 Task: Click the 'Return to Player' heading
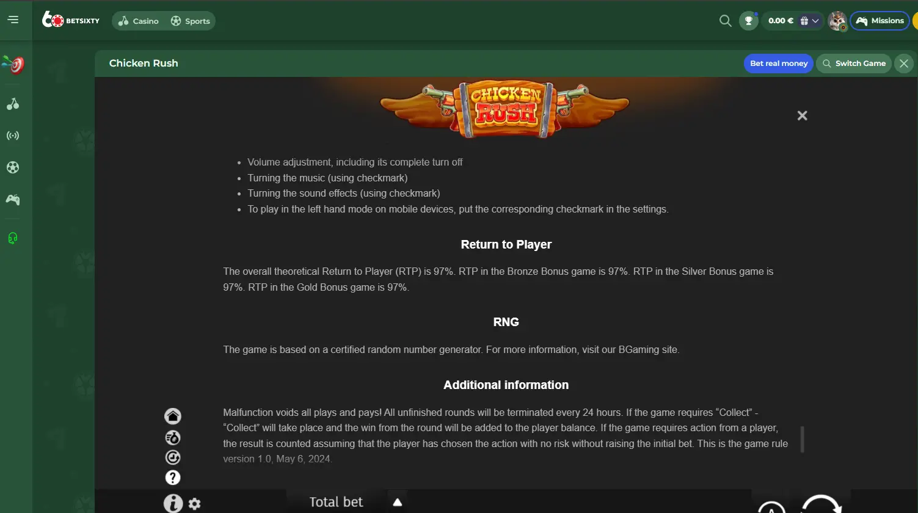(506, 244)
